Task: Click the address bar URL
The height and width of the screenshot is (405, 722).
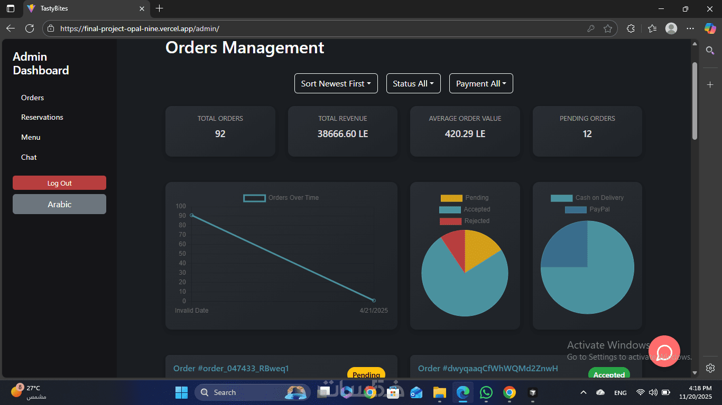Action: (140, 28)
